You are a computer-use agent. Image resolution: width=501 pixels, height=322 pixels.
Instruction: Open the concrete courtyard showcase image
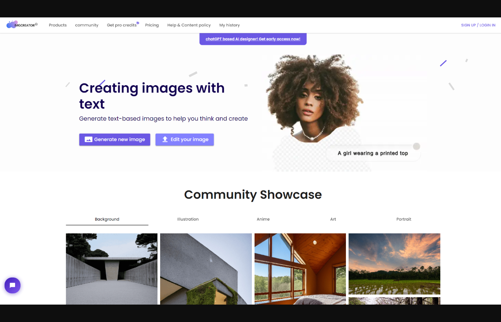(x=111, y=269)
